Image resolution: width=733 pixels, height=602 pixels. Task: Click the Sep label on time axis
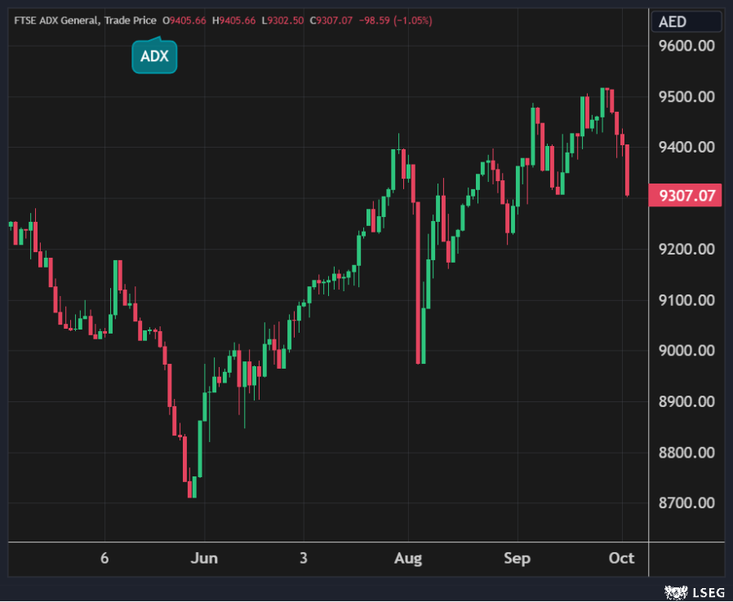[x=517, y=559]
